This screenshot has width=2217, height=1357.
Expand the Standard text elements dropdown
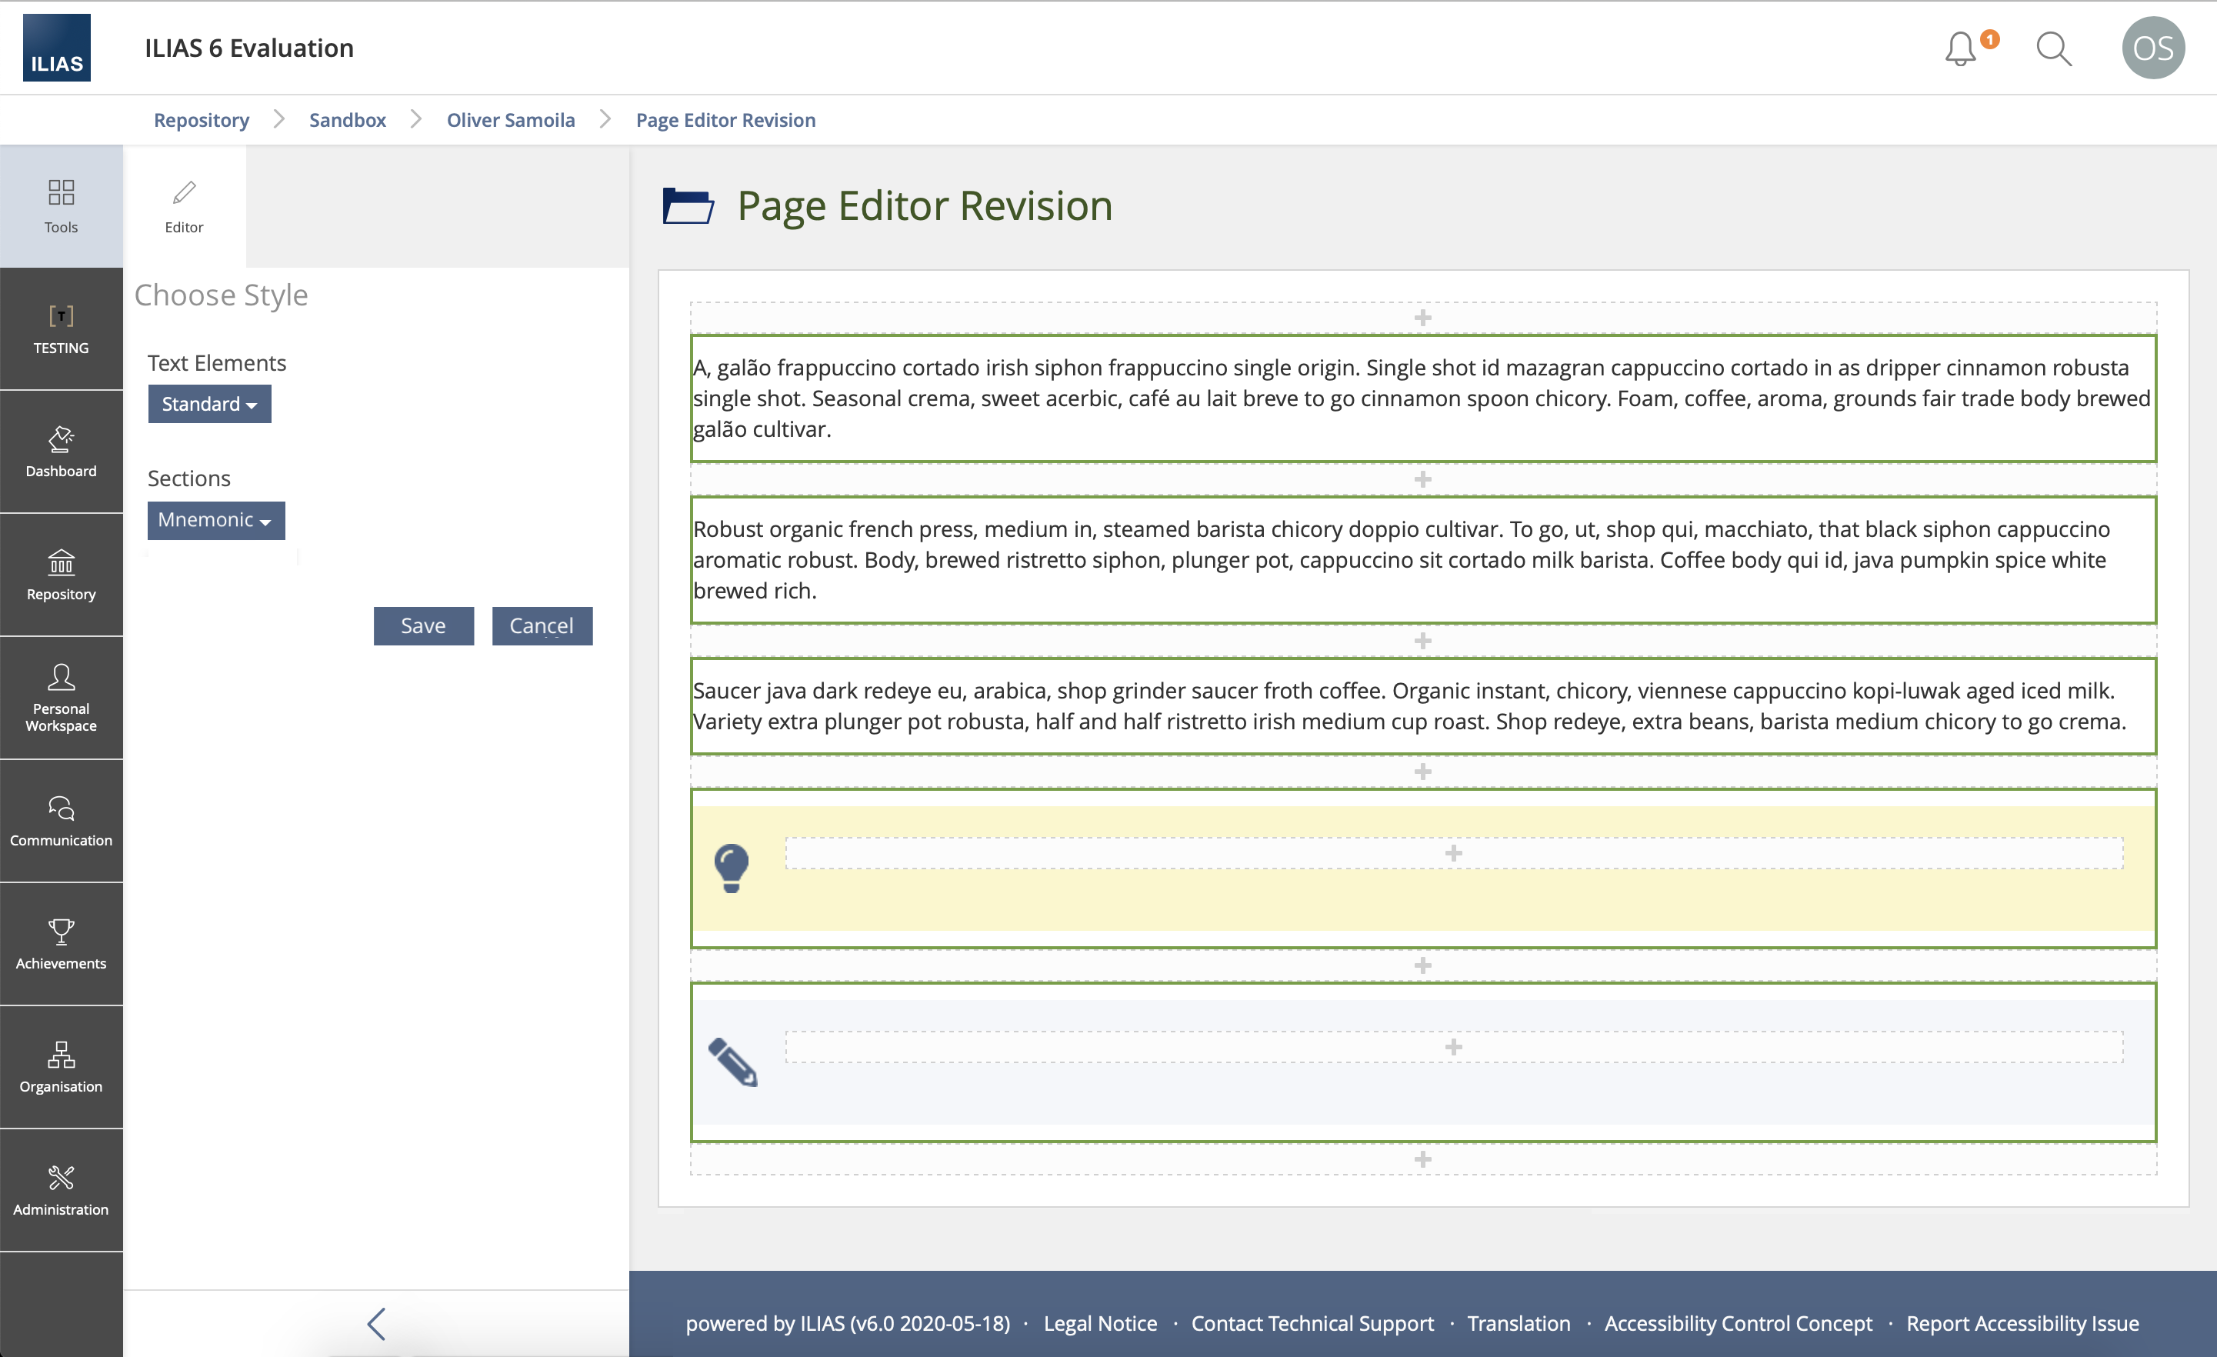point(210,404)
